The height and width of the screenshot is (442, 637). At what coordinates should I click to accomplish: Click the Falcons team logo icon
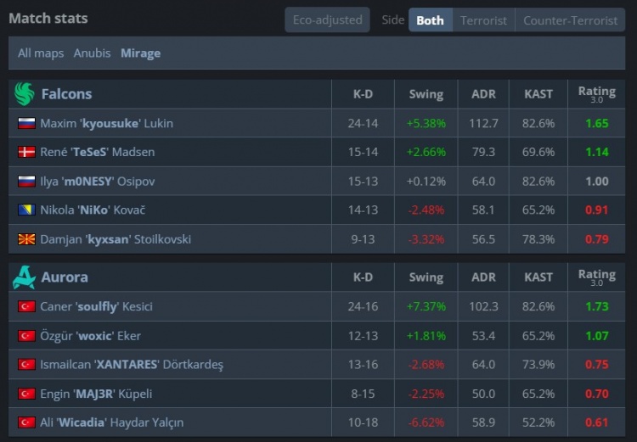[x=24, y=93]
